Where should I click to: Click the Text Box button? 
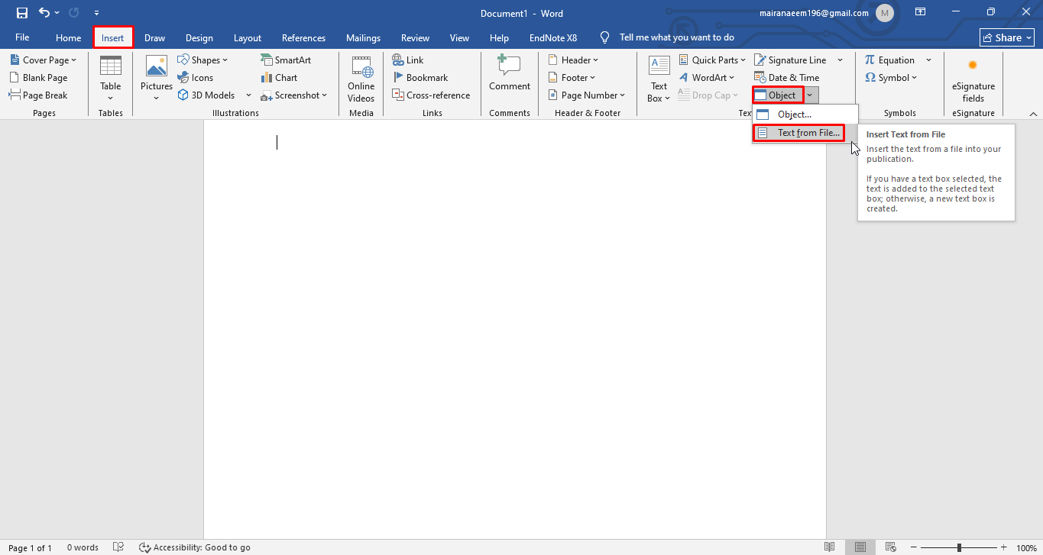(x=659, y=79)
